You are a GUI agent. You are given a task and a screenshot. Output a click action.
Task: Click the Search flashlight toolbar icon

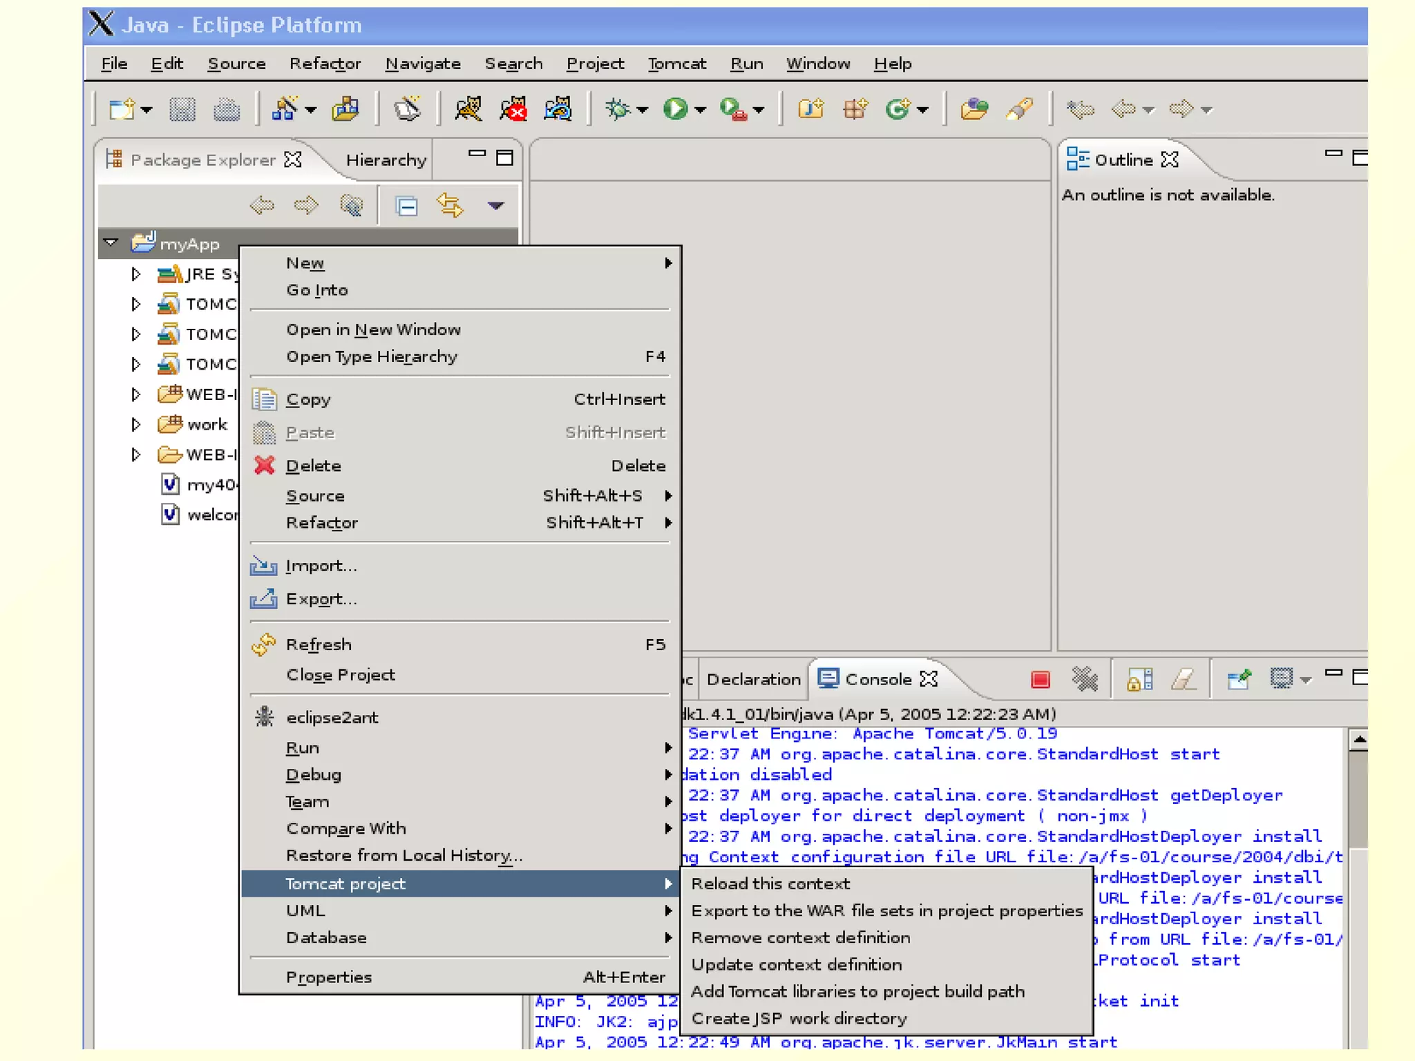(1019, 109)
